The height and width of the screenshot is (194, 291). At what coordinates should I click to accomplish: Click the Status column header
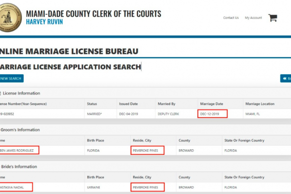pyautogui.click(x=92, y=104)
